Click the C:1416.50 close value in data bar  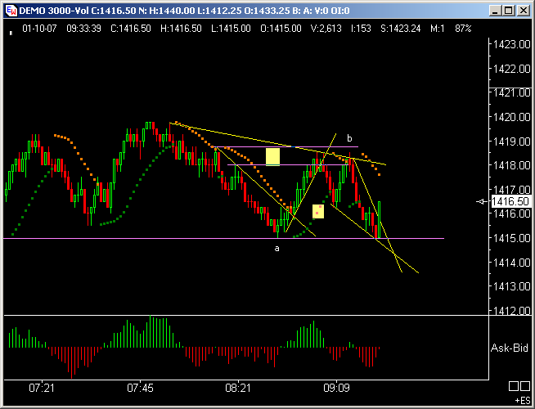point(131,29)
